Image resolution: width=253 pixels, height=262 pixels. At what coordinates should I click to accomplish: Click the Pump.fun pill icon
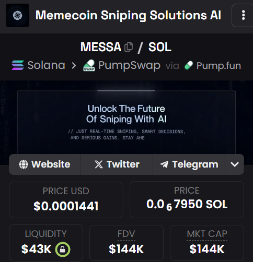189,65
